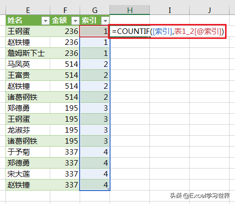Select column G header
Image resolution: width=235 pixels, height=204 pixels.
[x=95, y=10]
